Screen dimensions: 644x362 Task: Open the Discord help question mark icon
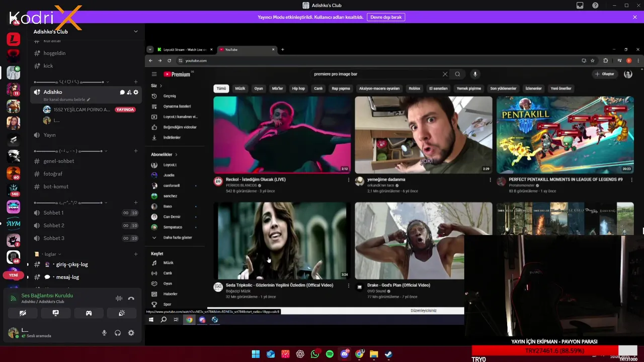(x=596, y=6)
